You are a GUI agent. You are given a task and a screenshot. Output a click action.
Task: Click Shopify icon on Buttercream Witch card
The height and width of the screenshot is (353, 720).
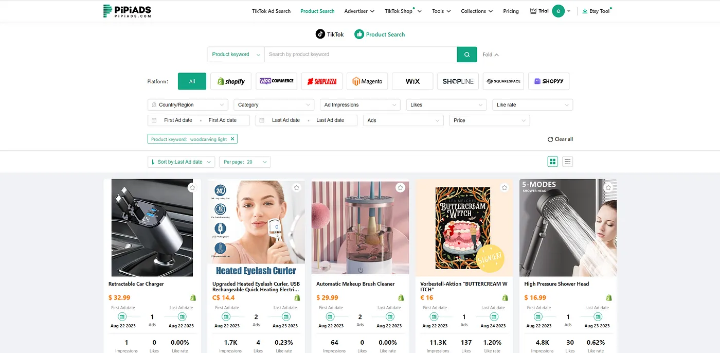click(505, 298)
